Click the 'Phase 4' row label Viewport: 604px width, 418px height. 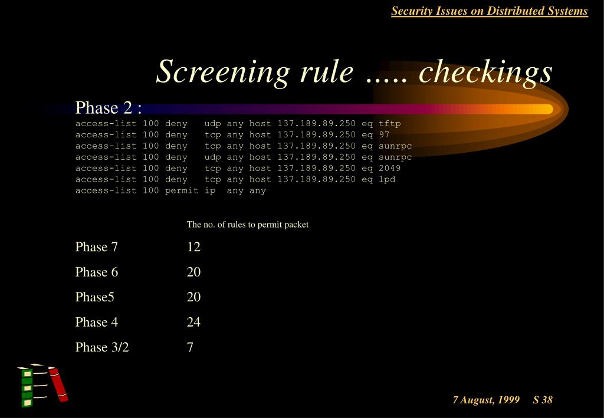(97, 322)
